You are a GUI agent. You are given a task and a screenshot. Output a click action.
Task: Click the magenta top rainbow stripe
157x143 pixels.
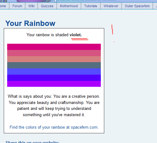pyautogui.click(x=54, y=47)
